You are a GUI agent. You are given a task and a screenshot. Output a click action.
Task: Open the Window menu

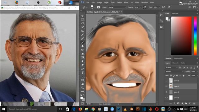click(x=144, y=2)
